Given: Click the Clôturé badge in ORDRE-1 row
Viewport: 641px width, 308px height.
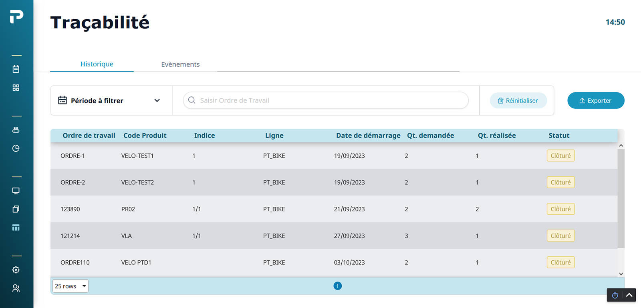Looking at the screenshot, I should tap(561, 156).
